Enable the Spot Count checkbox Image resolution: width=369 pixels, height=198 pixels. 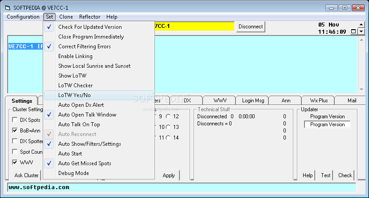coord(15,151)
